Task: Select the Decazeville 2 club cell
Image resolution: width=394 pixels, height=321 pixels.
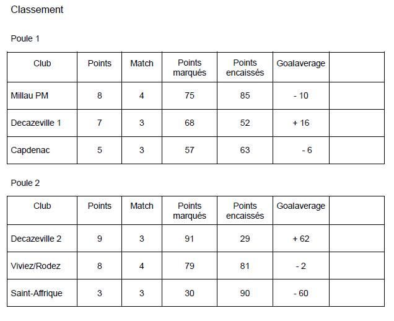Action: pyautogui.click(x=36, y=239)
